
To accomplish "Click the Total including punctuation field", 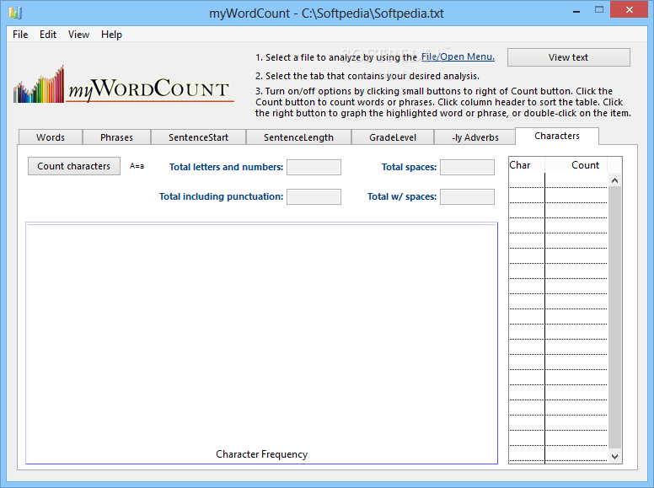I will pos(314,197).
